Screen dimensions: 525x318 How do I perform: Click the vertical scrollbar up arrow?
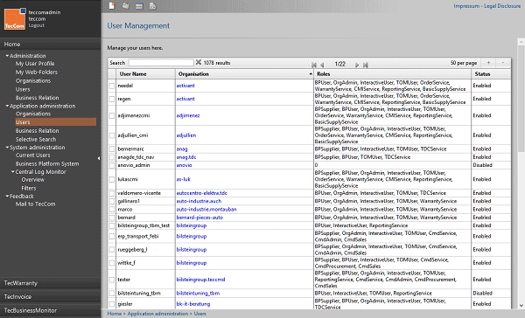click(x=521, y=42)
